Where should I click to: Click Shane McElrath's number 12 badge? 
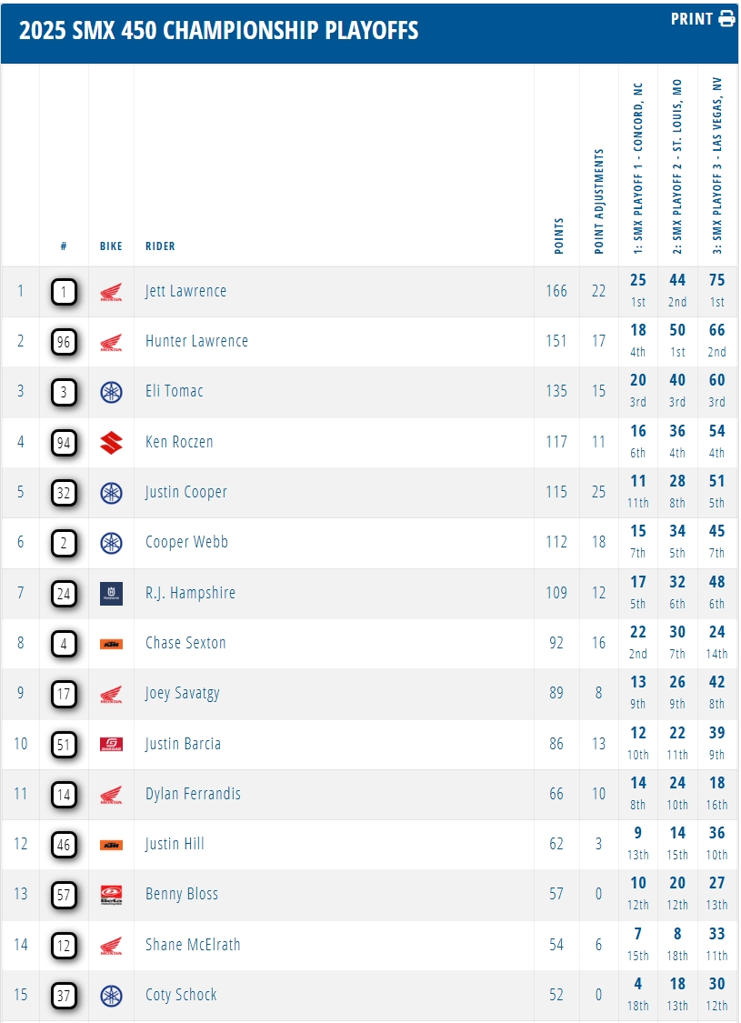coord(64,945)
